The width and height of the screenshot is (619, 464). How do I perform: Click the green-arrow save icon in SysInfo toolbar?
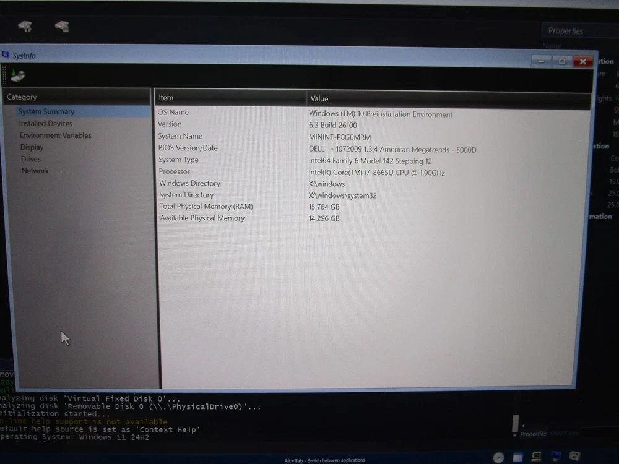click(17, 76)
